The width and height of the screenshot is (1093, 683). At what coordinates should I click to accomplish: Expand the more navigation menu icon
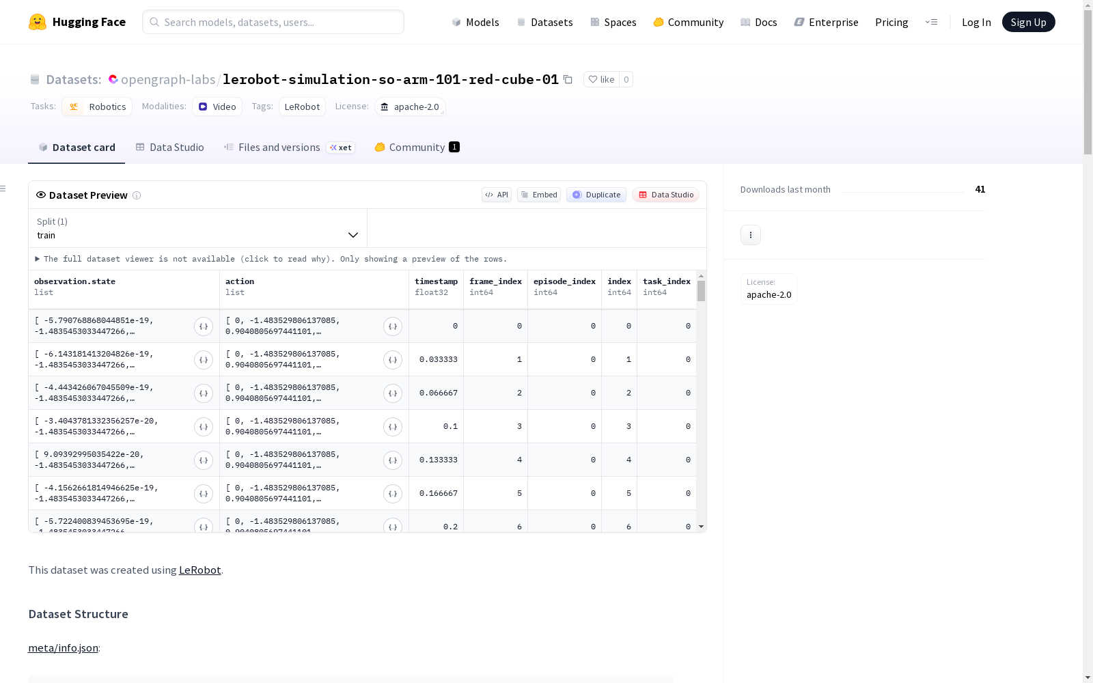click(931, 22)
